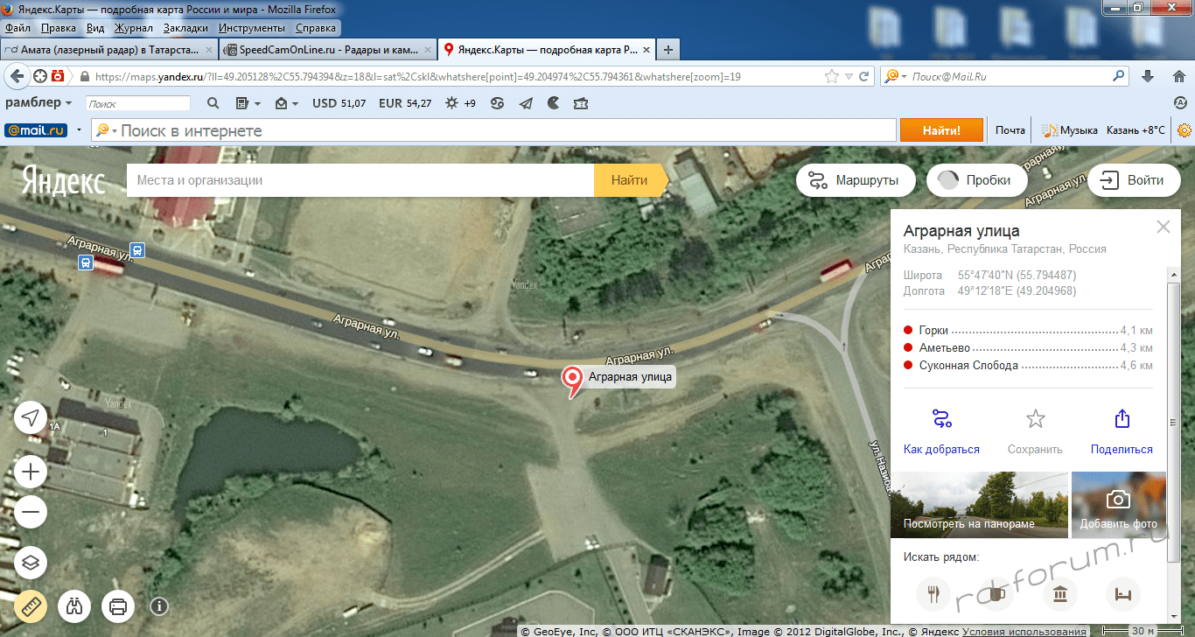Click the my-location arrow button on map
The image size is (1195, 637).
(x=31, y=417)
